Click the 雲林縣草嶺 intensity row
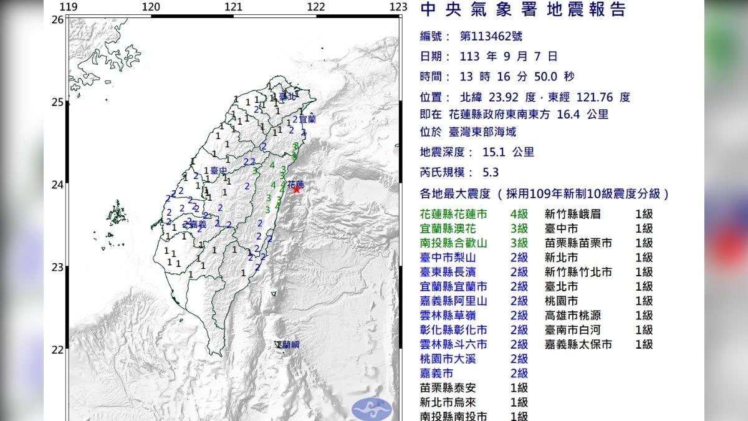748x421 pixels. 474,315
